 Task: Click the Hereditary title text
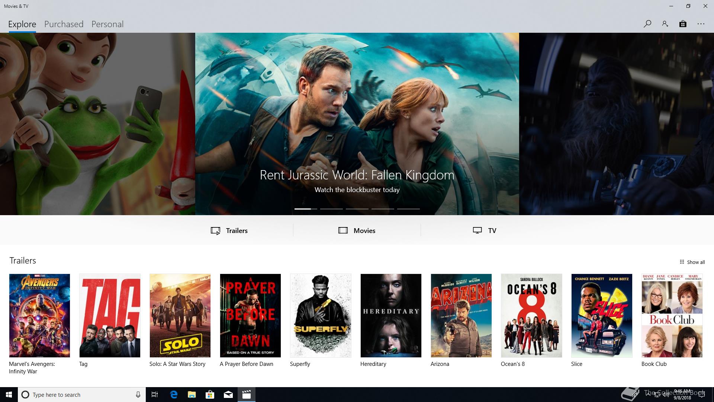(373, 364)
